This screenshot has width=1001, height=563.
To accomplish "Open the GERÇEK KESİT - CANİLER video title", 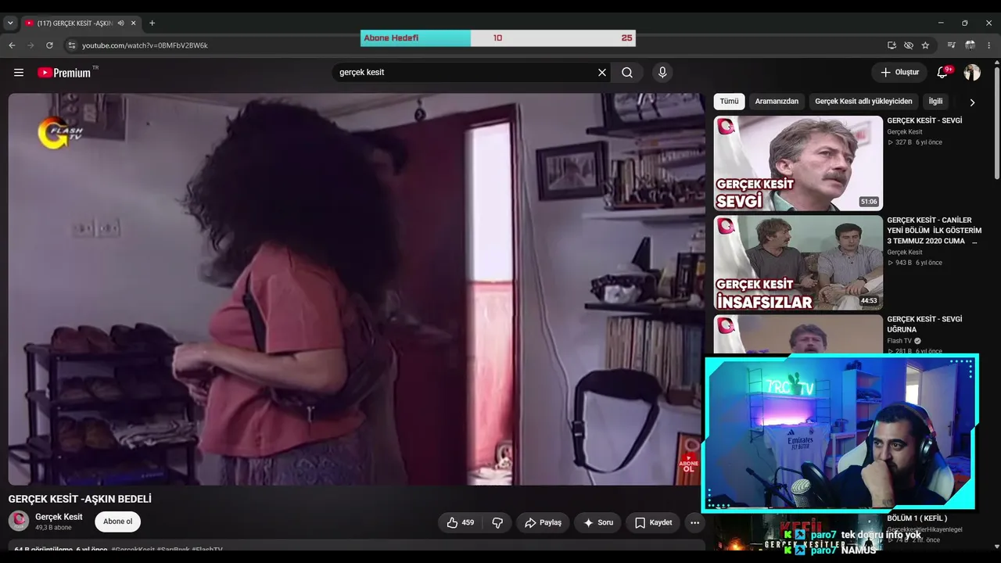I will pos(934,231).
